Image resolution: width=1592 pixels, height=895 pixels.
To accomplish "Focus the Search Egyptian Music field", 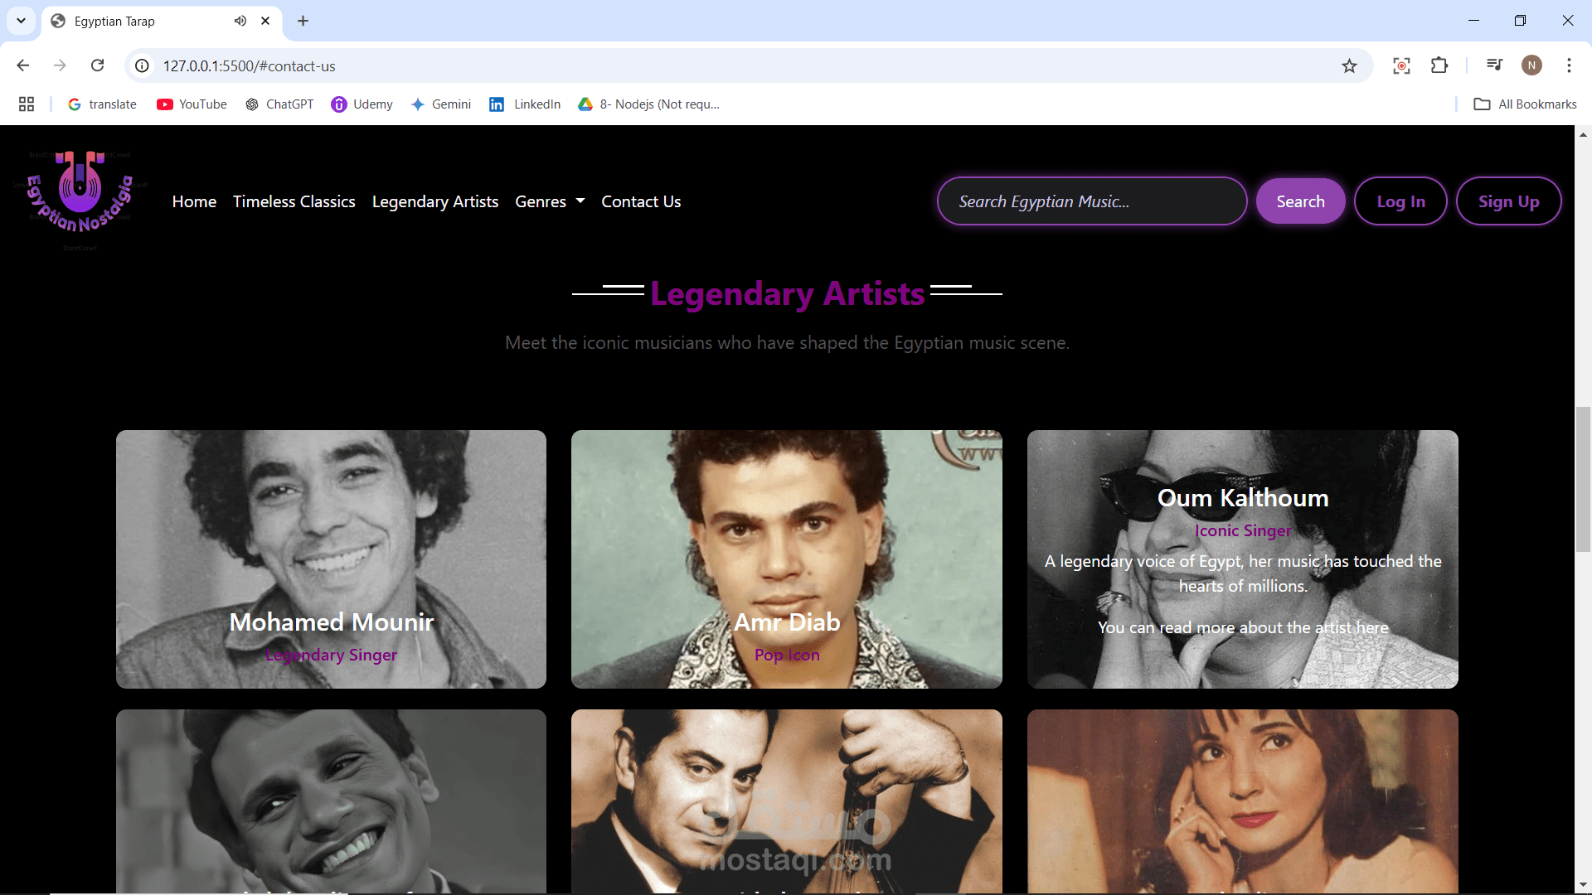I will point(1091,201).
